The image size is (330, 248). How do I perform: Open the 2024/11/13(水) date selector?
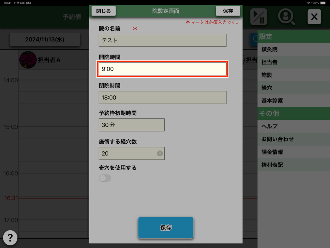click(x=44, y=39)
